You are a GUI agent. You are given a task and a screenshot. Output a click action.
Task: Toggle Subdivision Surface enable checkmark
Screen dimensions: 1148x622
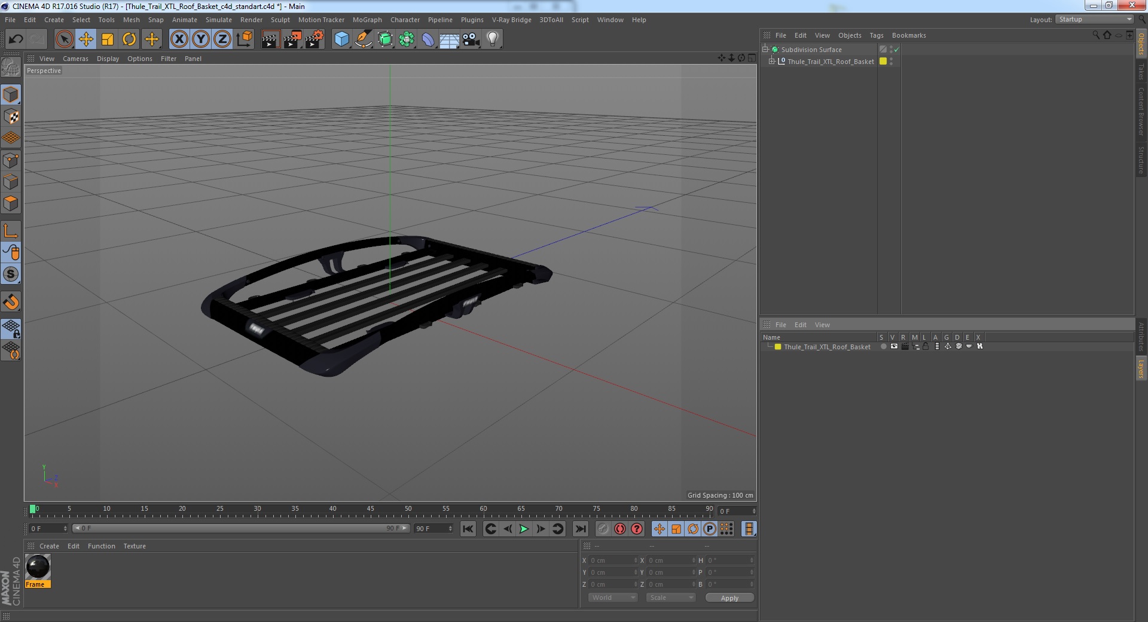[x=896, y=50]
